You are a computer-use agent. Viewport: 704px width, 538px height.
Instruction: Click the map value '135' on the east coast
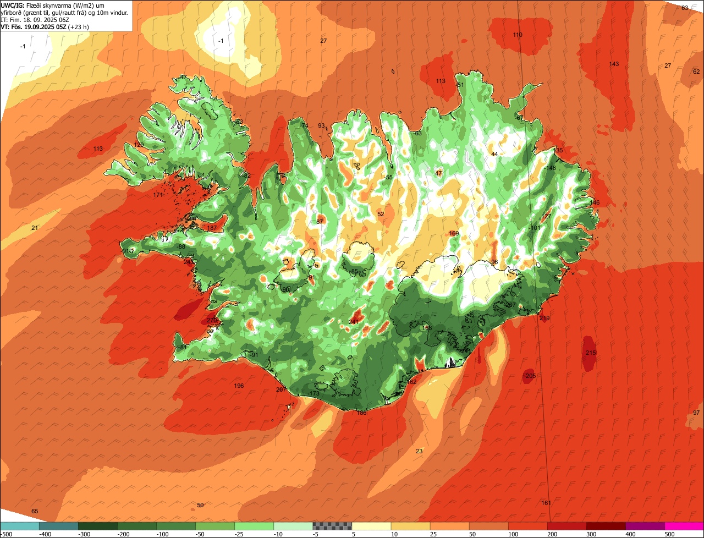558,150
